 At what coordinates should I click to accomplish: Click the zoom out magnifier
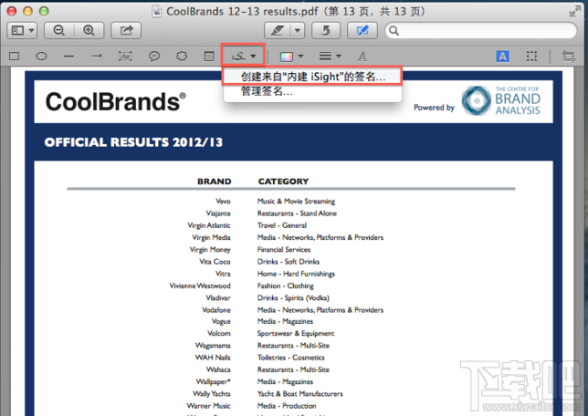[x=58, y=30]
